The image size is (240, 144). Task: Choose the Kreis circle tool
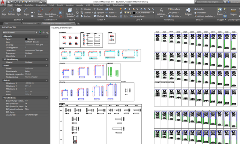(x=19, y=12)
